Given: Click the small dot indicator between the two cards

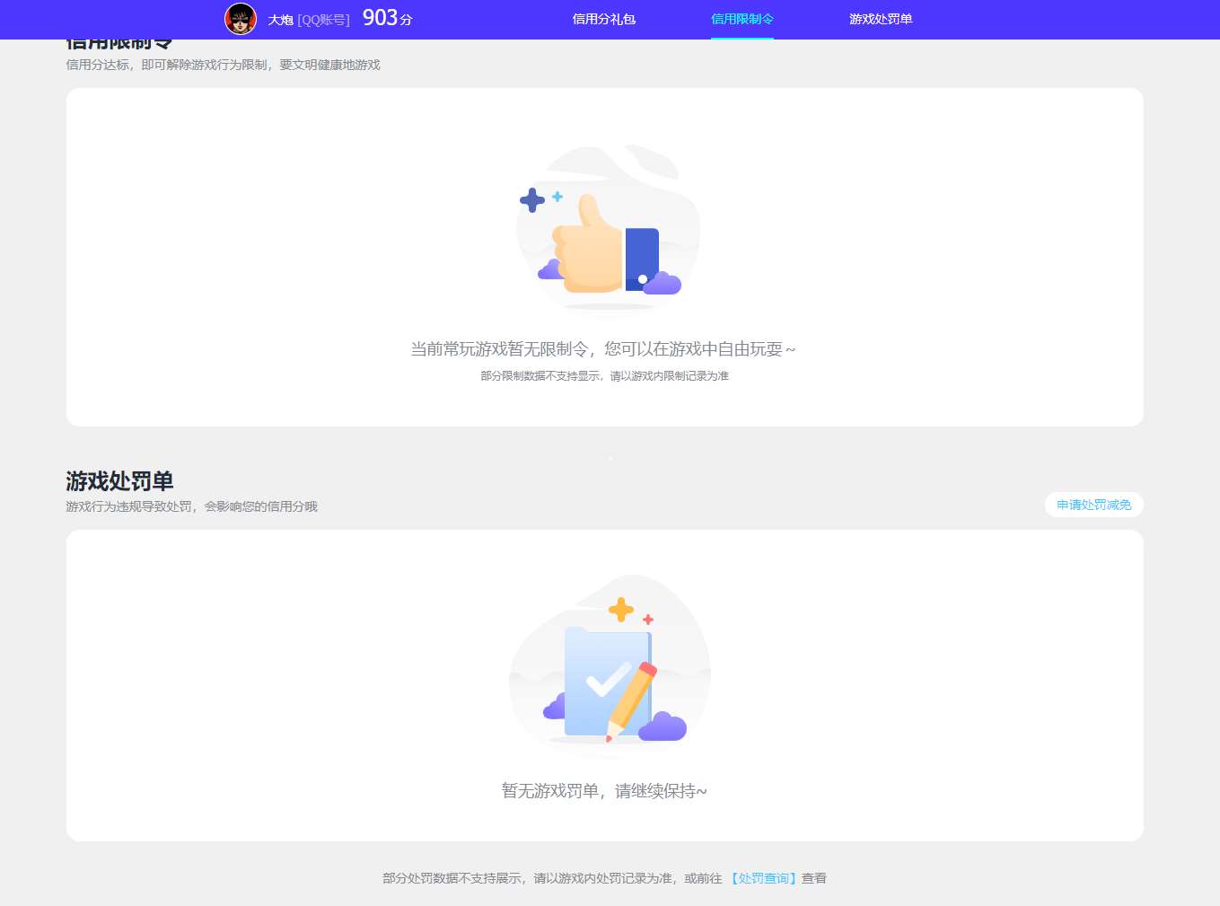Looking at the screenshot, I should click(610, 457).
